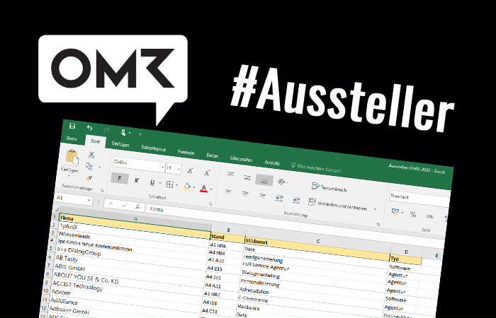Open the Standard number format dropdown
This screenshot has width=496, height=318.
click(x=419, y=198)
